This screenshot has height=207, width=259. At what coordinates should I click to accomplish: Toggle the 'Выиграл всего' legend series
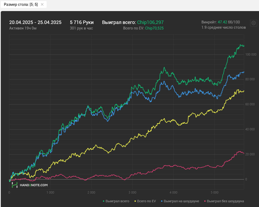click(116, 201)
